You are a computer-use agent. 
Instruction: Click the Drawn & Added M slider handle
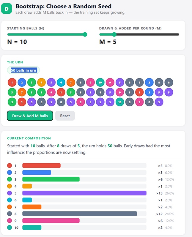point(114,34)
